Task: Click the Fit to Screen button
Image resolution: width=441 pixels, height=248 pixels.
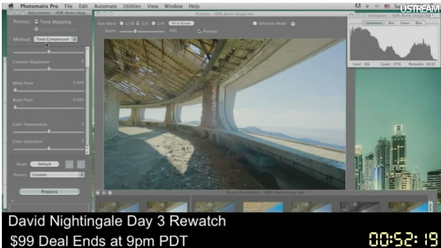Action: point(181,23)
